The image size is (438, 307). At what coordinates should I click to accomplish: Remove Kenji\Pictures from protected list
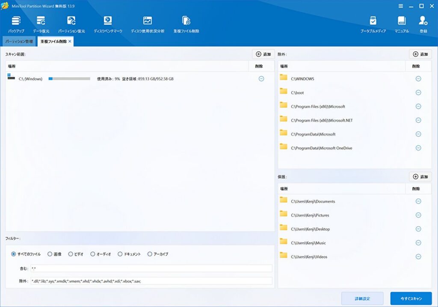tap(418, 215)
